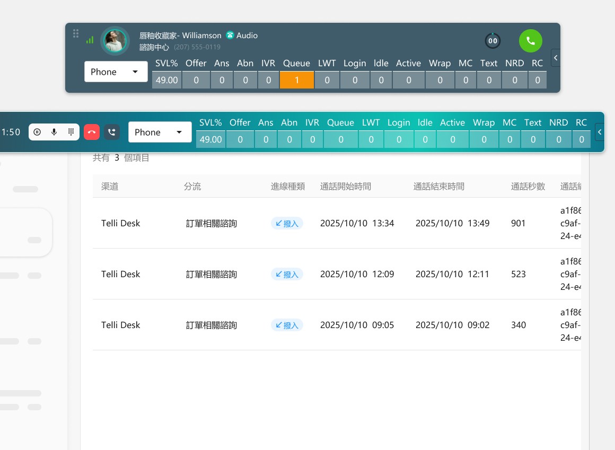Click start time 2025/10/10 12:09
This screenshot has height=450, width=615.
coord(357,274)
